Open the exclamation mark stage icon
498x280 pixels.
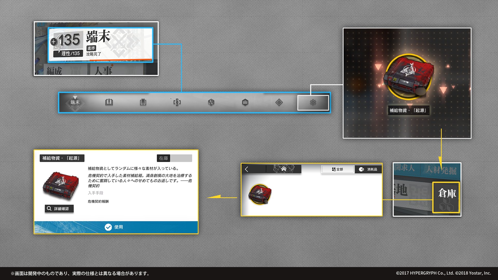109,102
